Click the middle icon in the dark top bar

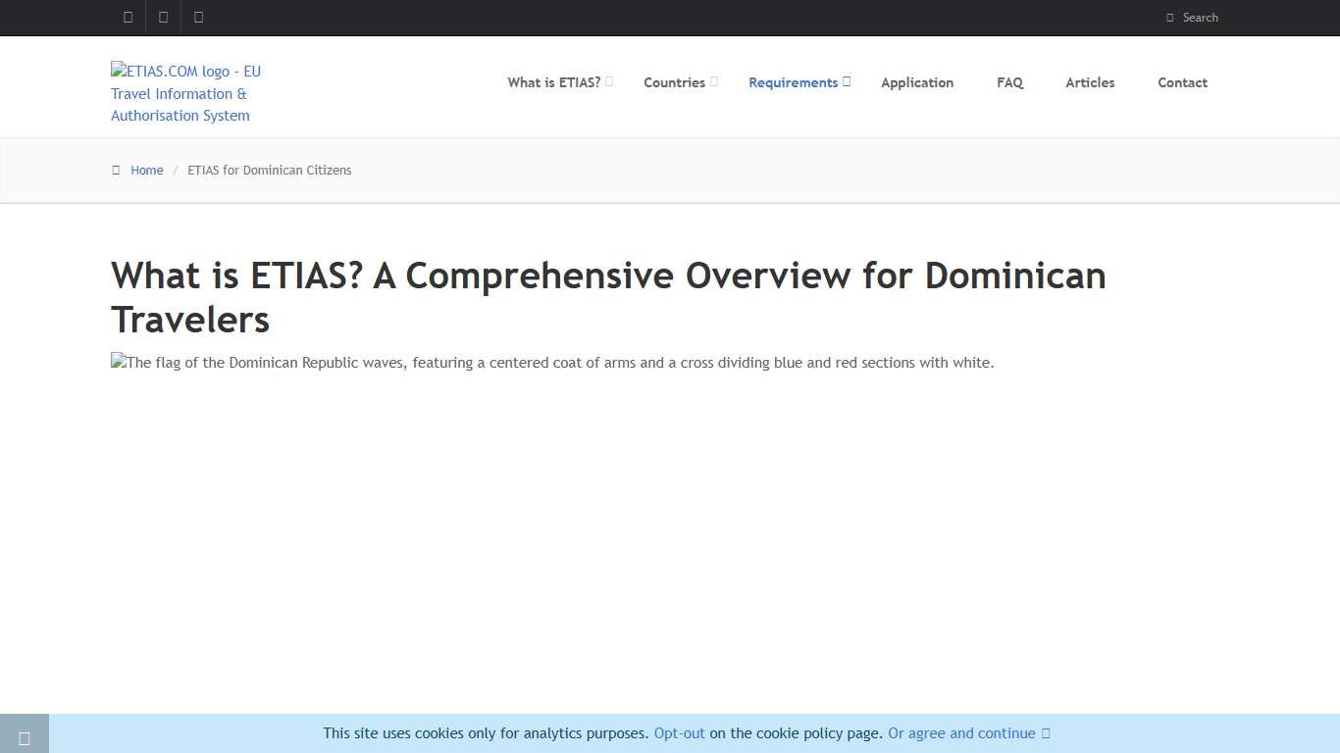(163, 17)
